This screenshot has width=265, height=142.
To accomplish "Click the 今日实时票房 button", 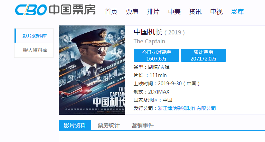I will click(x=156, y=55).
